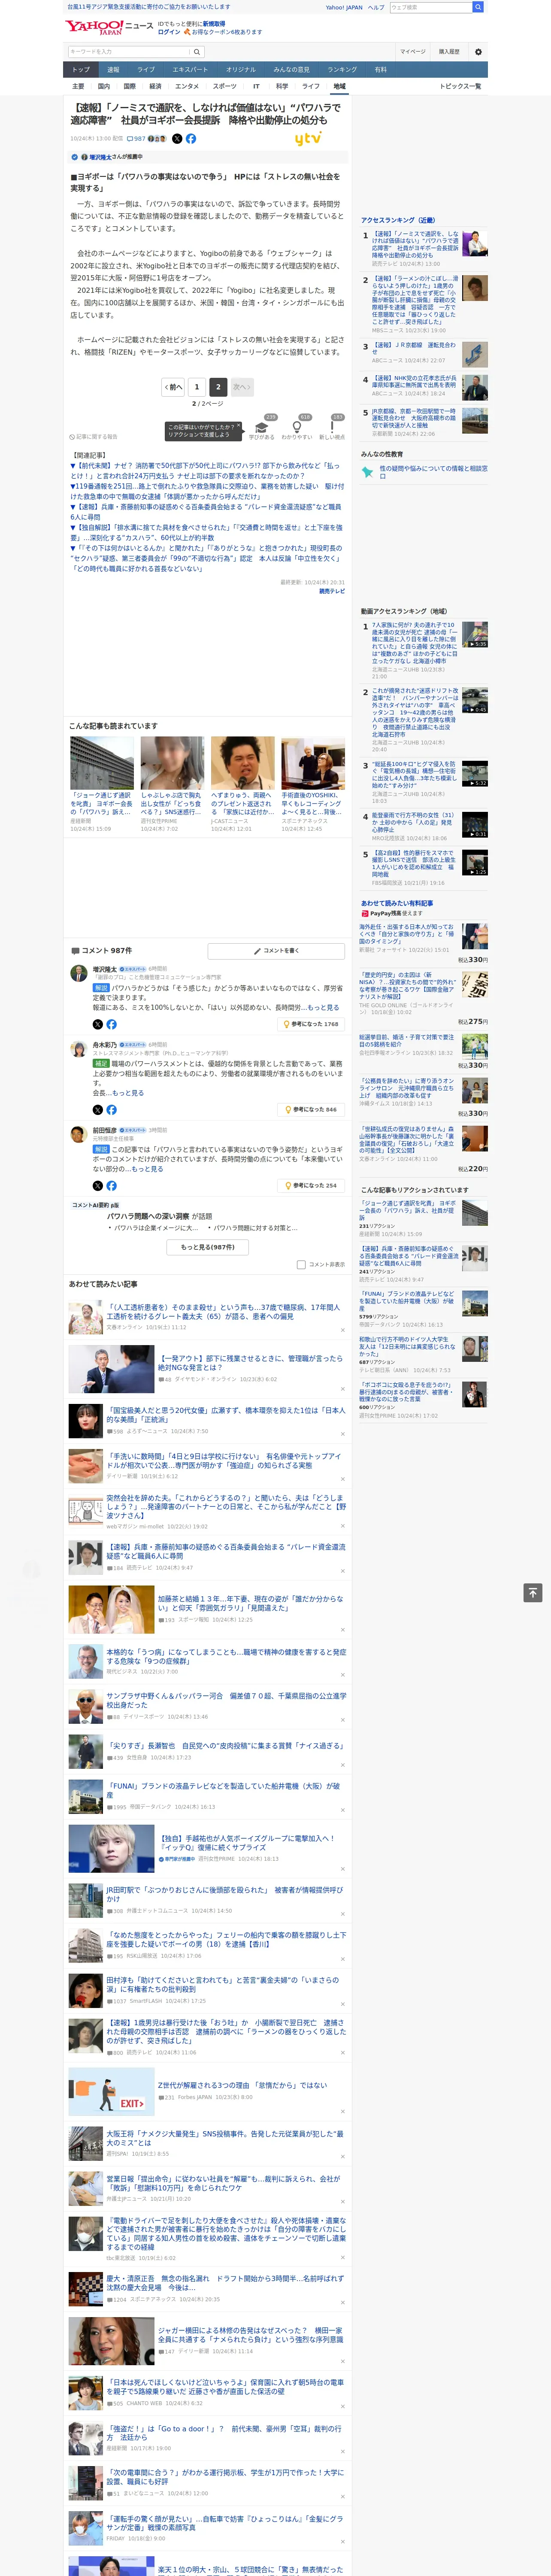Click the ウェブ検索 input field
Image resolution: width=551 pixels, height=2576 pixels.
pyautogui.click(x=430, y=7)
